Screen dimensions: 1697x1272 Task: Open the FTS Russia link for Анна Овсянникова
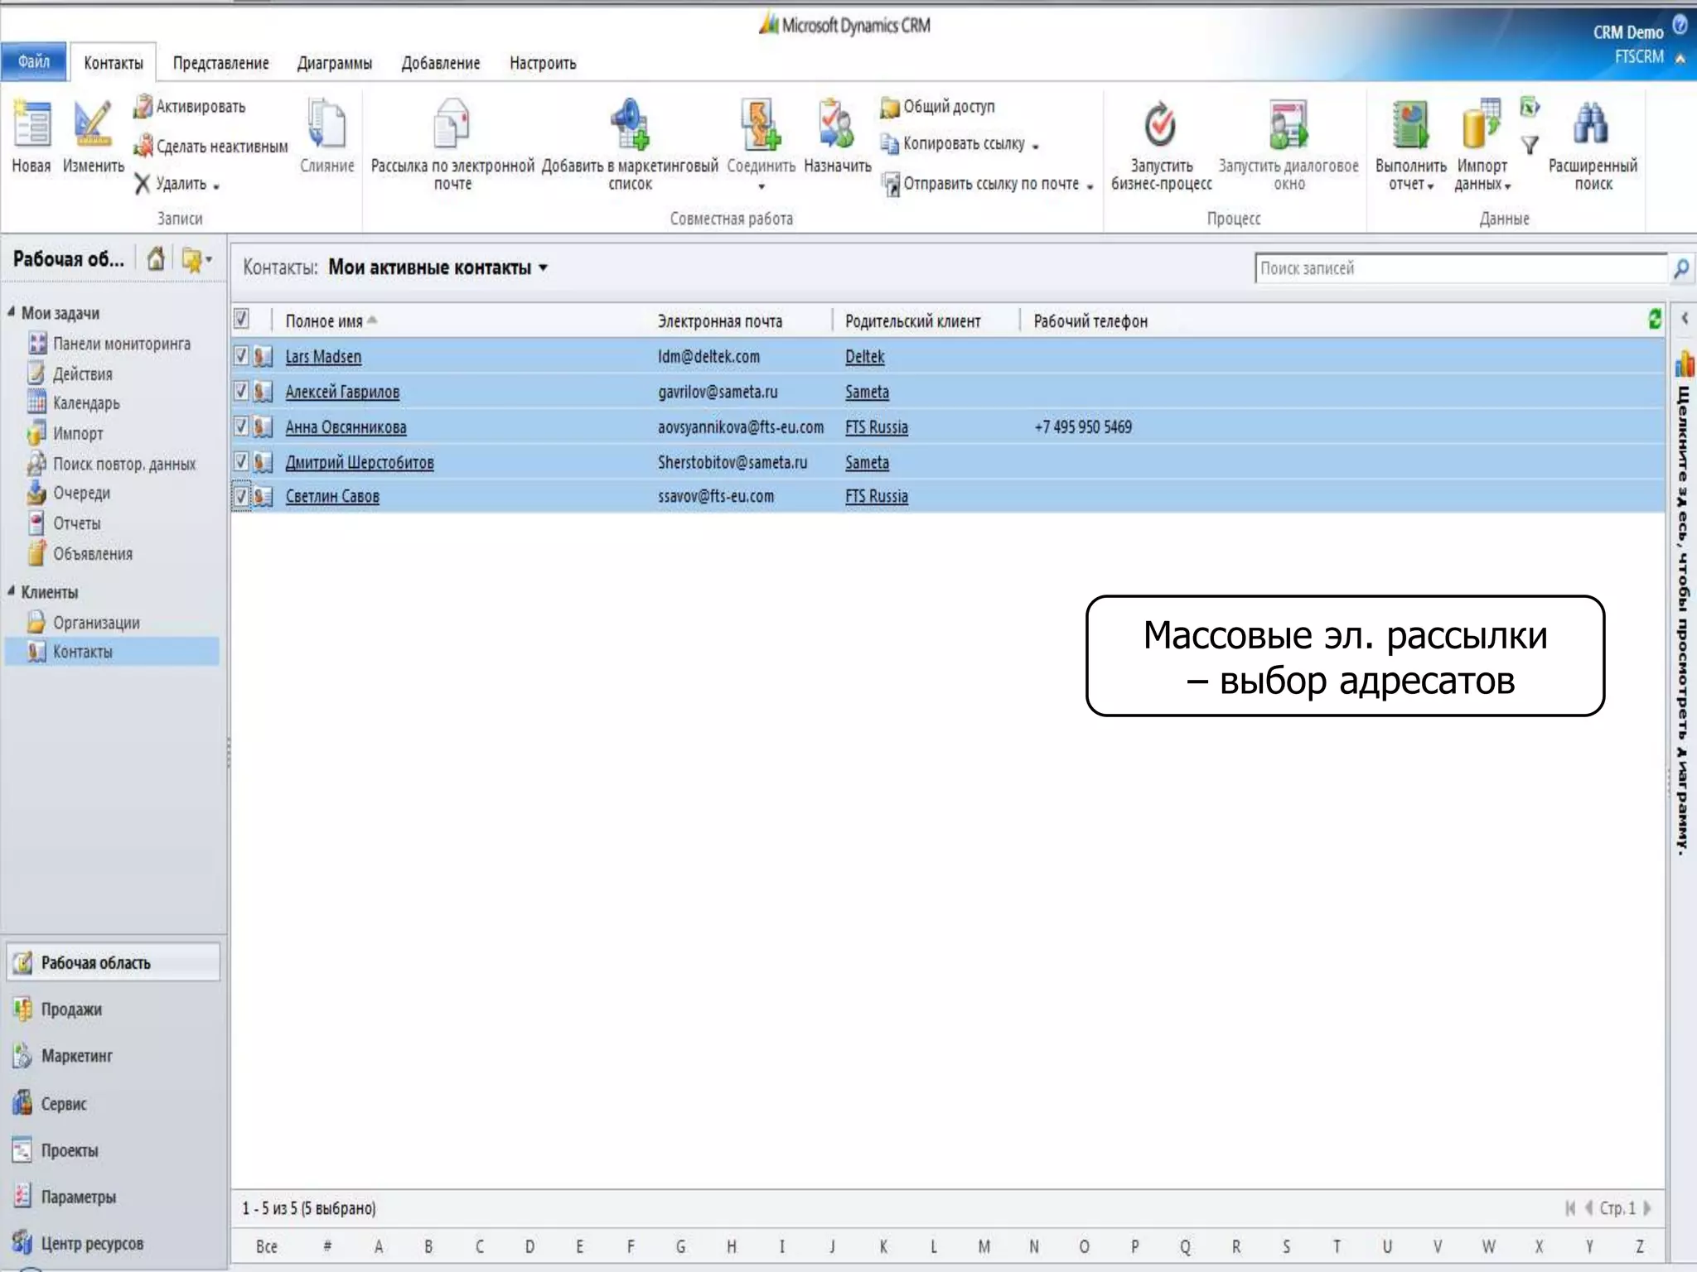point(876,427)
